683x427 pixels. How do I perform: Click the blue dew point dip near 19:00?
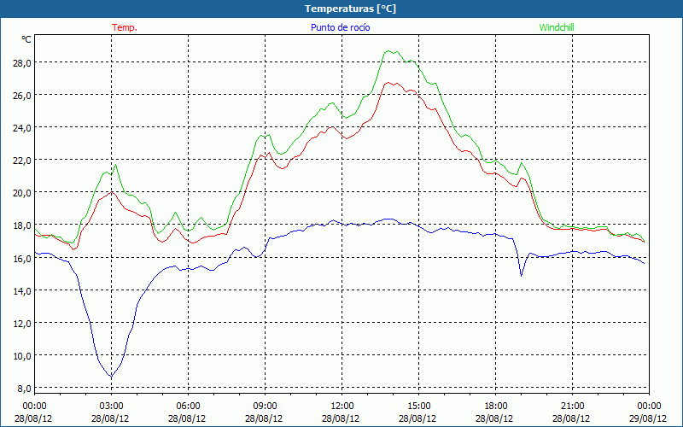pyautogui.click(x=522, y=276)
